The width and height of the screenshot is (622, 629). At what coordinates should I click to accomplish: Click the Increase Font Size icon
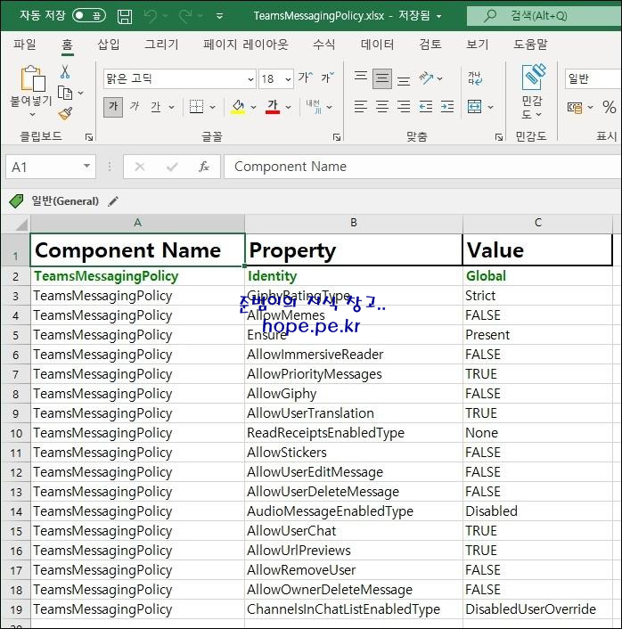(306, 78)
